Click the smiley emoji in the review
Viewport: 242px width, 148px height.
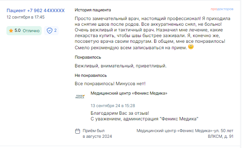pos(191,47)
